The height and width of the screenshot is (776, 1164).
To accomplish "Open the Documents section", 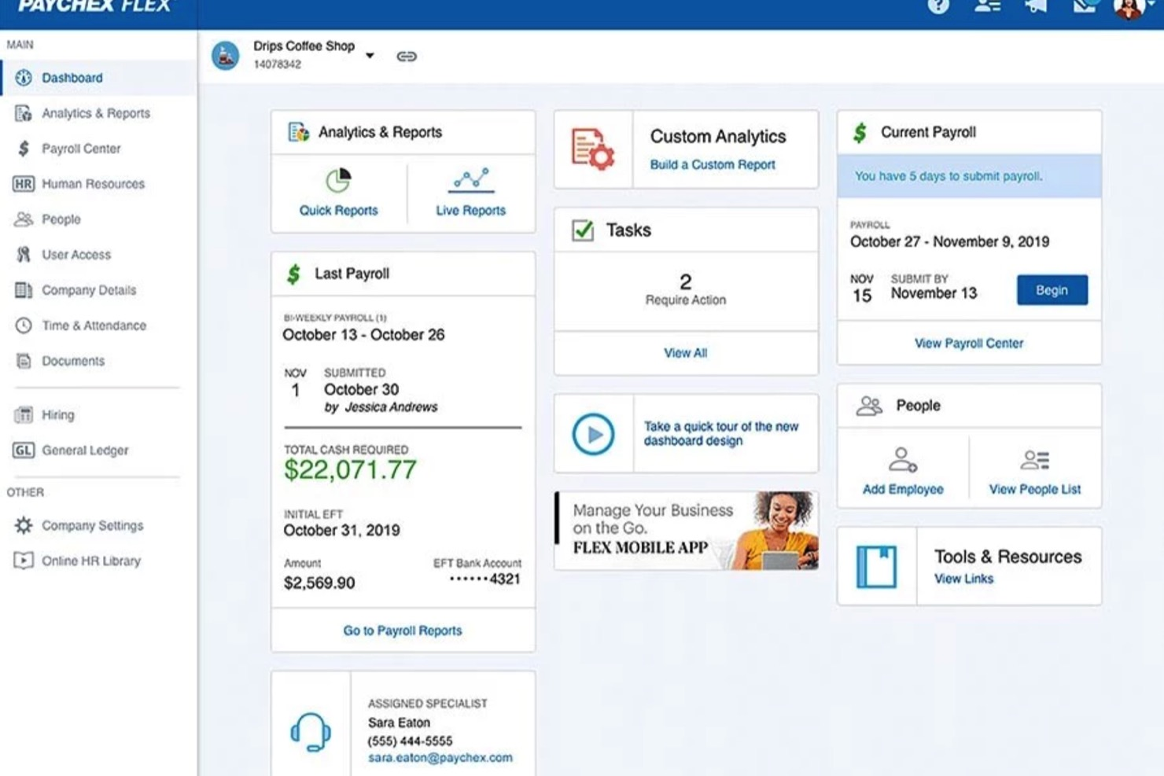I will (x=72, y=361).
